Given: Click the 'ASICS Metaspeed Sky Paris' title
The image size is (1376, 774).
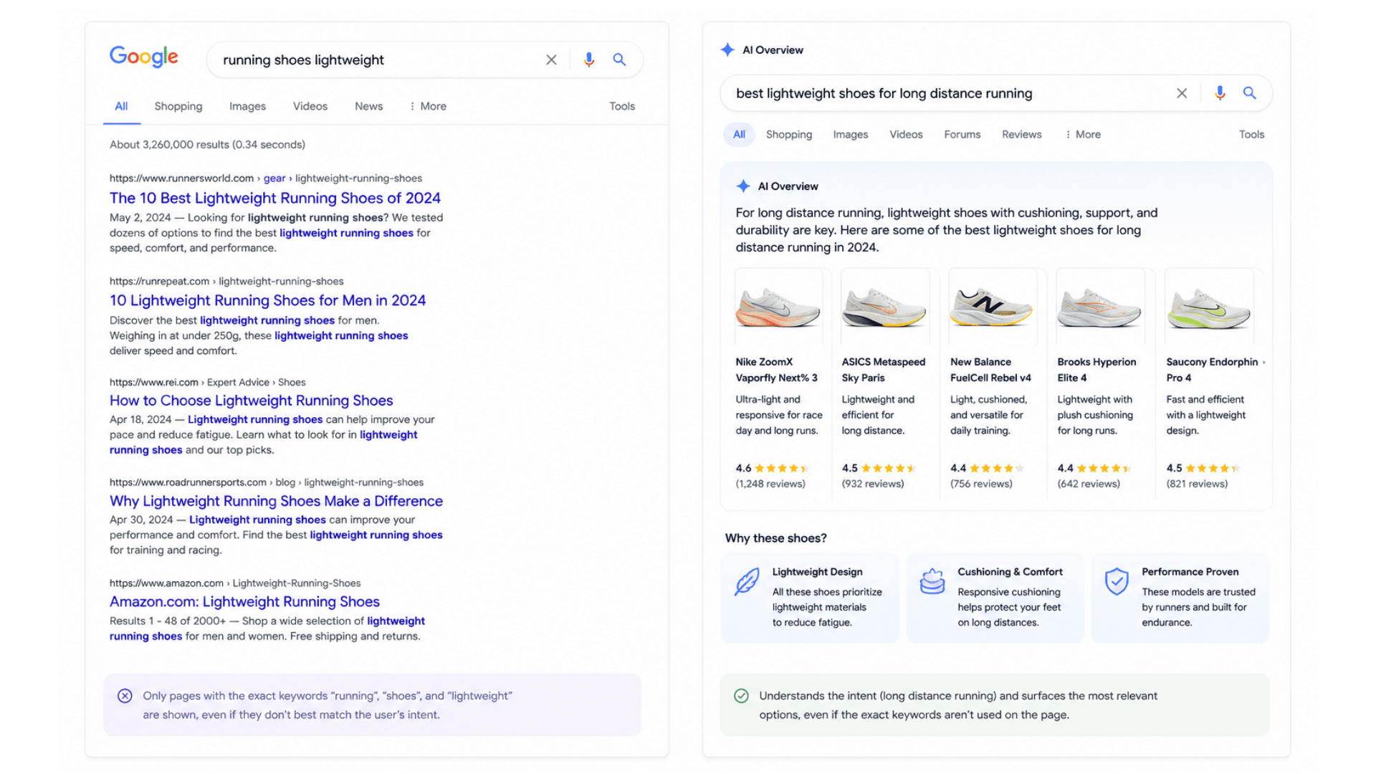Looking at the screenshot, I should coord(884,370).
